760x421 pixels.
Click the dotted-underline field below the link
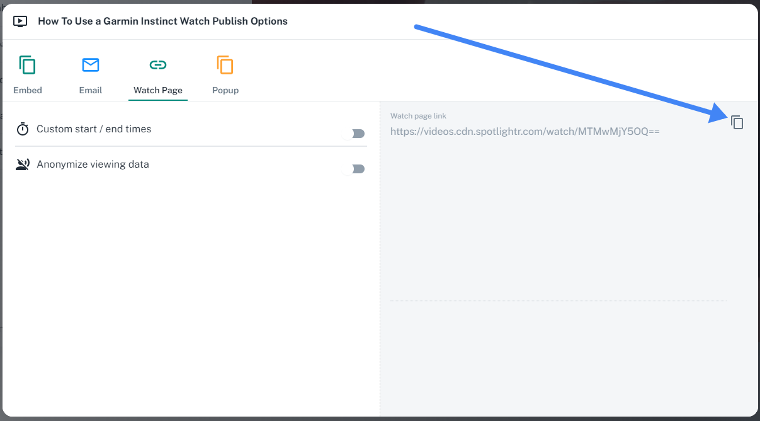[x=559, y=301]
